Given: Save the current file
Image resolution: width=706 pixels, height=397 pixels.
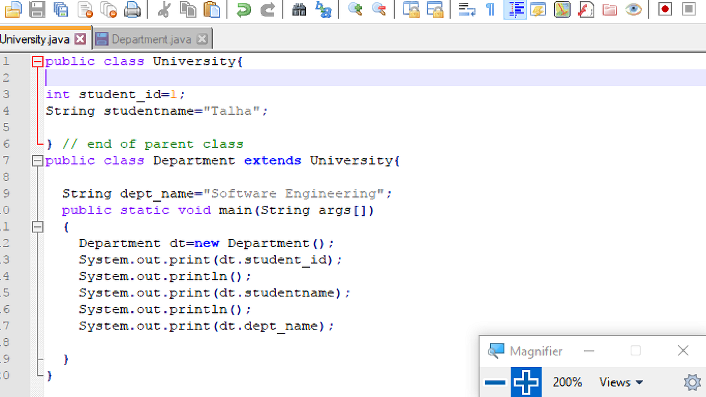Looking at the screenshot, I should 38,9.
